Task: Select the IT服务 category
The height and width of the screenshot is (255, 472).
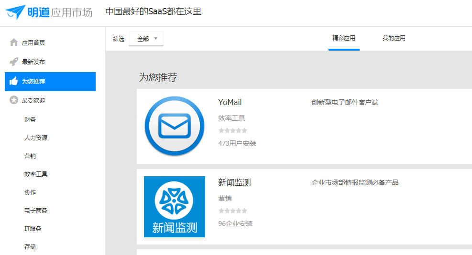Action: (33, 229)
